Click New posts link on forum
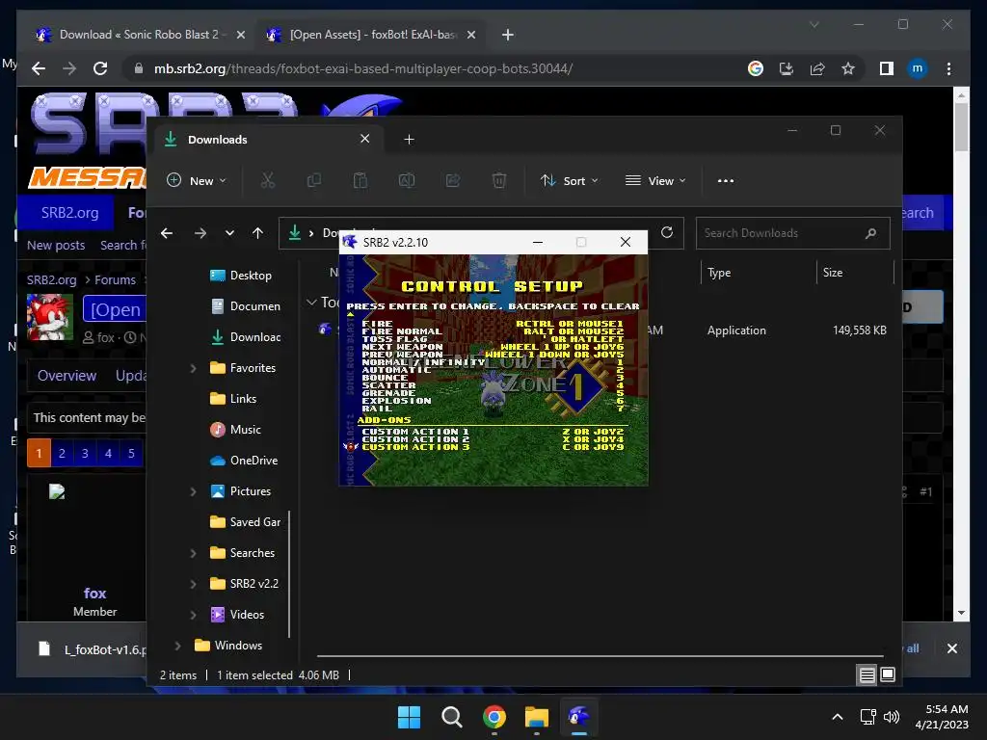987x740 pixels. click(55, 246)
